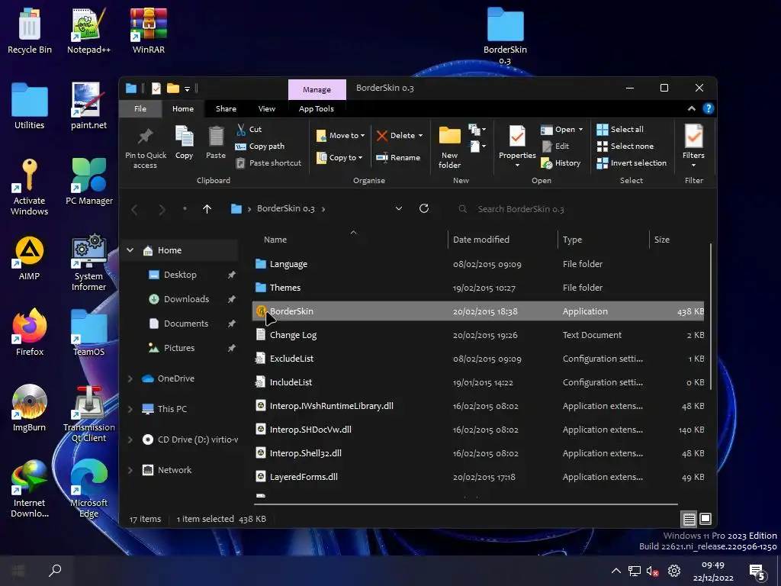Open the File tab
This screenshot has width=781, height=586.
click(140, 108)
